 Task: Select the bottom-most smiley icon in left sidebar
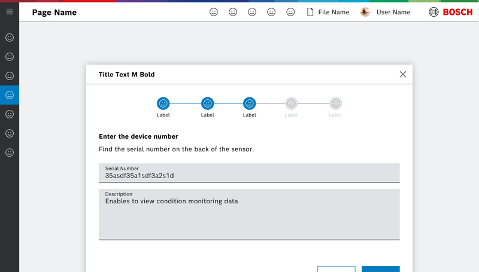pos(10,152)
